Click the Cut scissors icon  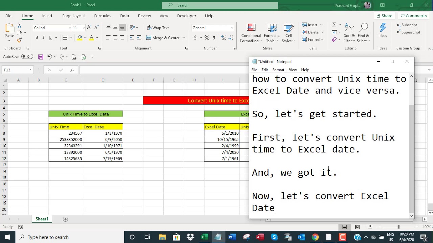pyautogui.click(x=19, y=26)
